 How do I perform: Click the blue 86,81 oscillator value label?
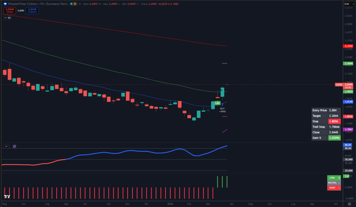point(348,145)
